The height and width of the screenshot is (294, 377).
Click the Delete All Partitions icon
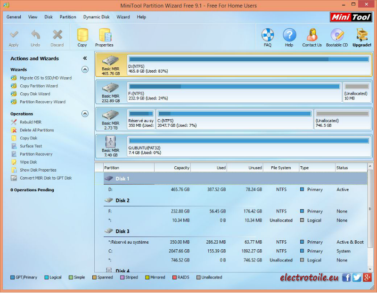(x=14, y=130)
